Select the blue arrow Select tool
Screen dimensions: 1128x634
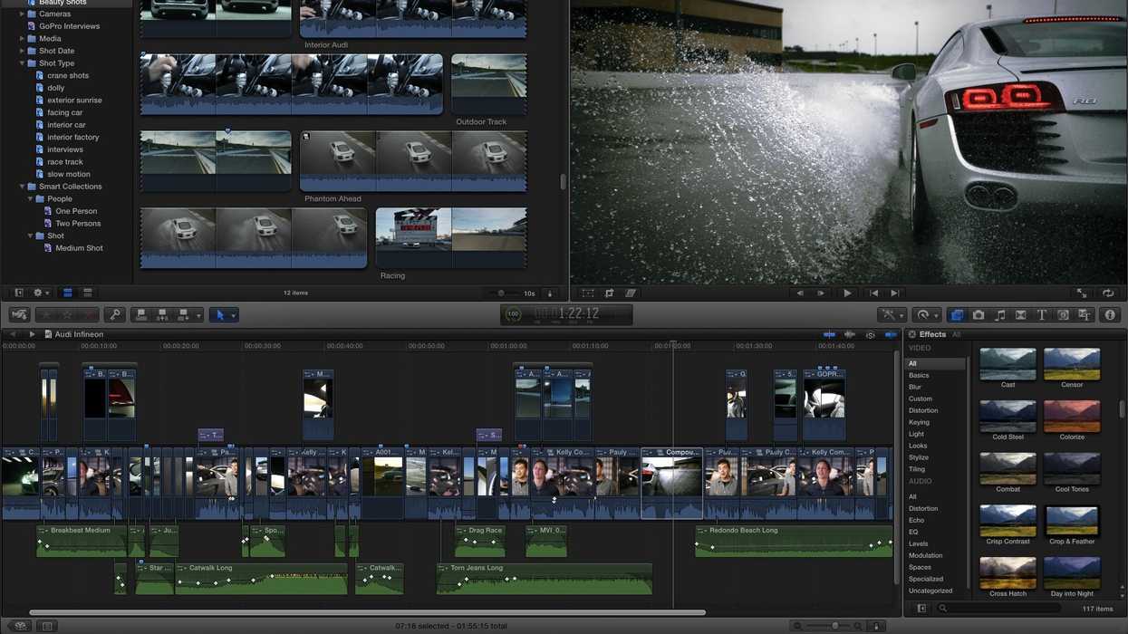219,315
